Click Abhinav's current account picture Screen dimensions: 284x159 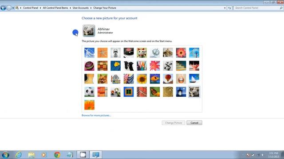pyautogui.click(x=89, y=30)
